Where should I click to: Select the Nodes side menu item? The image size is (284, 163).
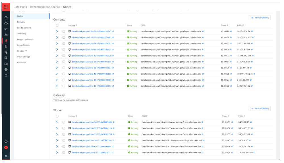(32, 16)
